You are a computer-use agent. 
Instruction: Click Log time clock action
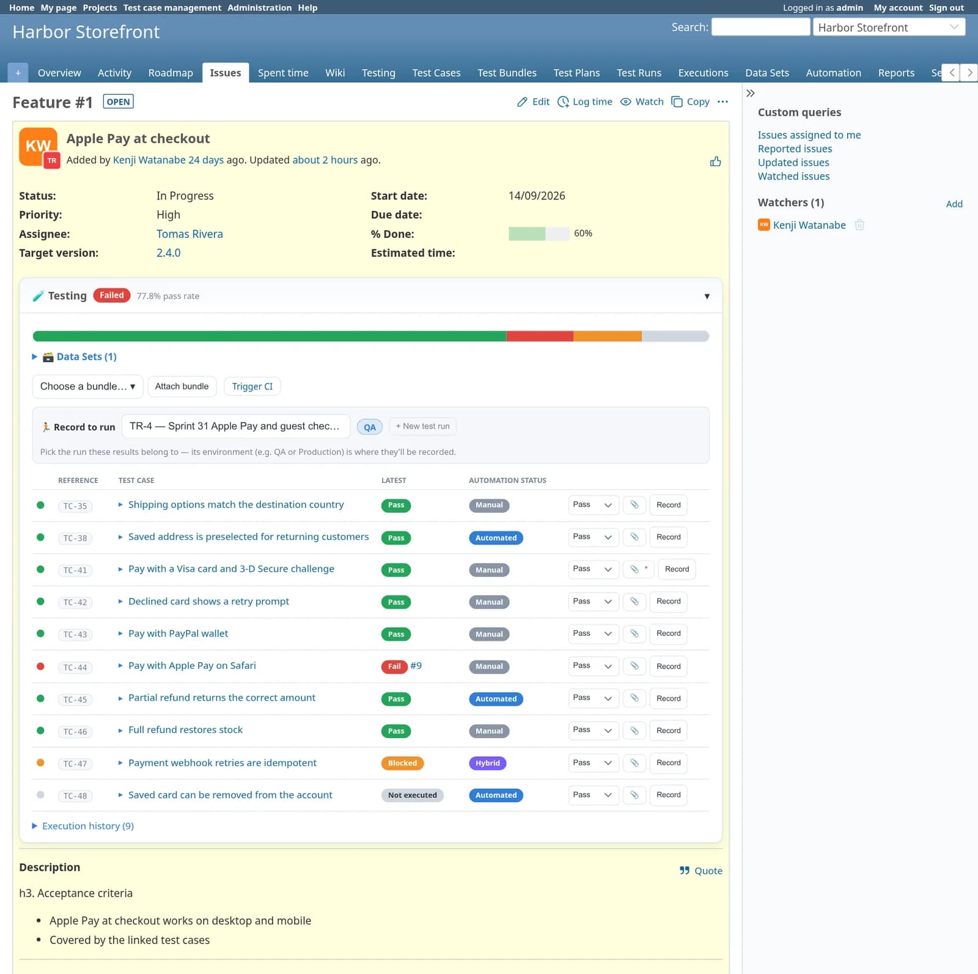click(585, 101)
